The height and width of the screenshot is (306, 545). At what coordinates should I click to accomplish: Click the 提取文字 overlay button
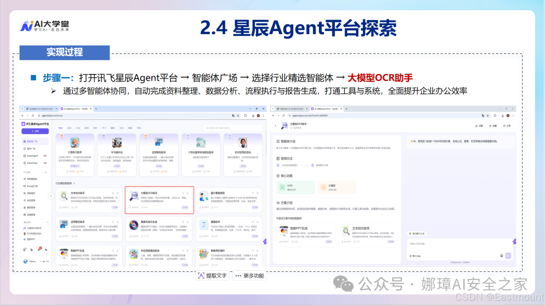(x=212, y=275)
